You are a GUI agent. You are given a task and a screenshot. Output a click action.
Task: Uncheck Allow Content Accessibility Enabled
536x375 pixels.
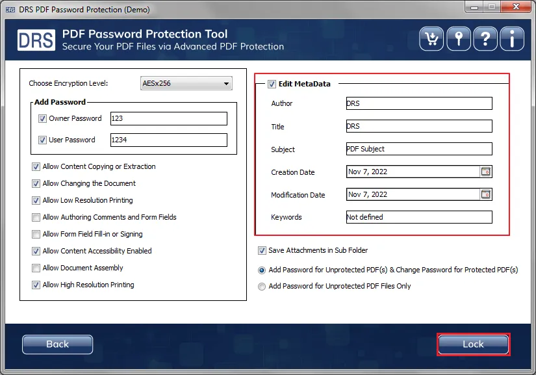(36, 252)
